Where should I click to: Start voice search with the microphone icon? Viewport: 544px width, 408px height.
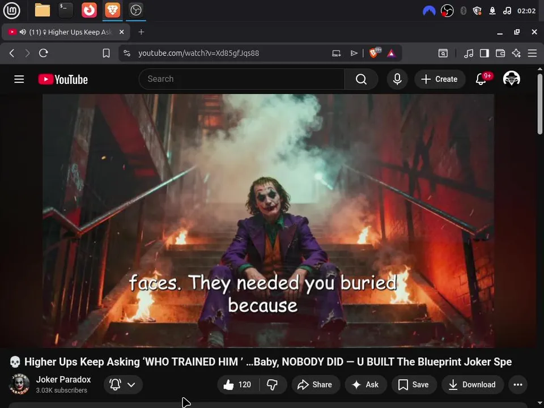coord(397,79)
